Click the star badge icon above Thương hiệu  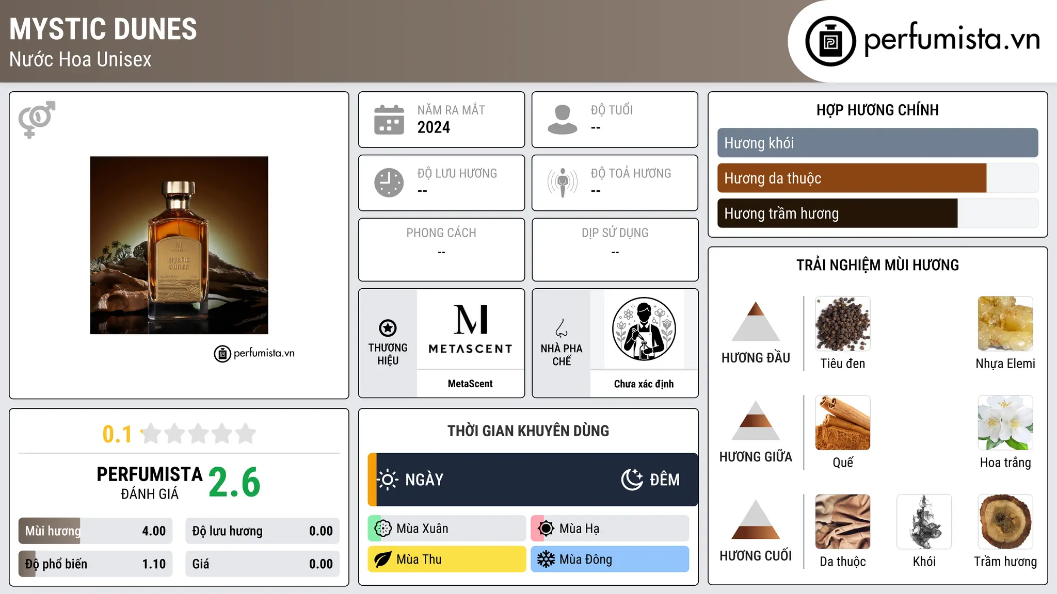(388, 328)
